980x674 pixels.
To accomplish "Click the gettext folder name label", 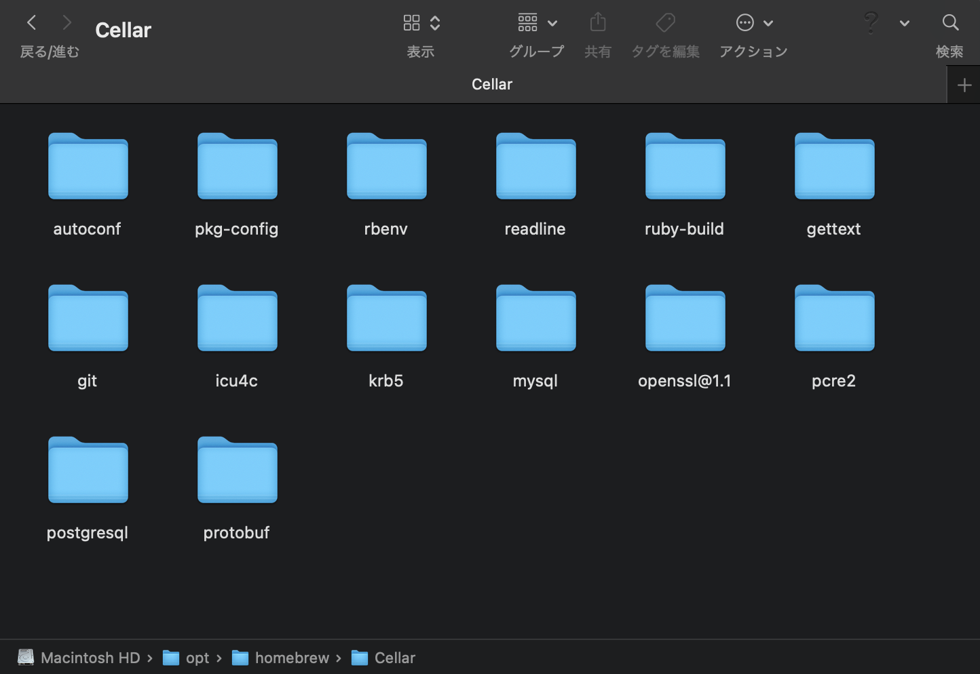I will (x=833, y=230).
